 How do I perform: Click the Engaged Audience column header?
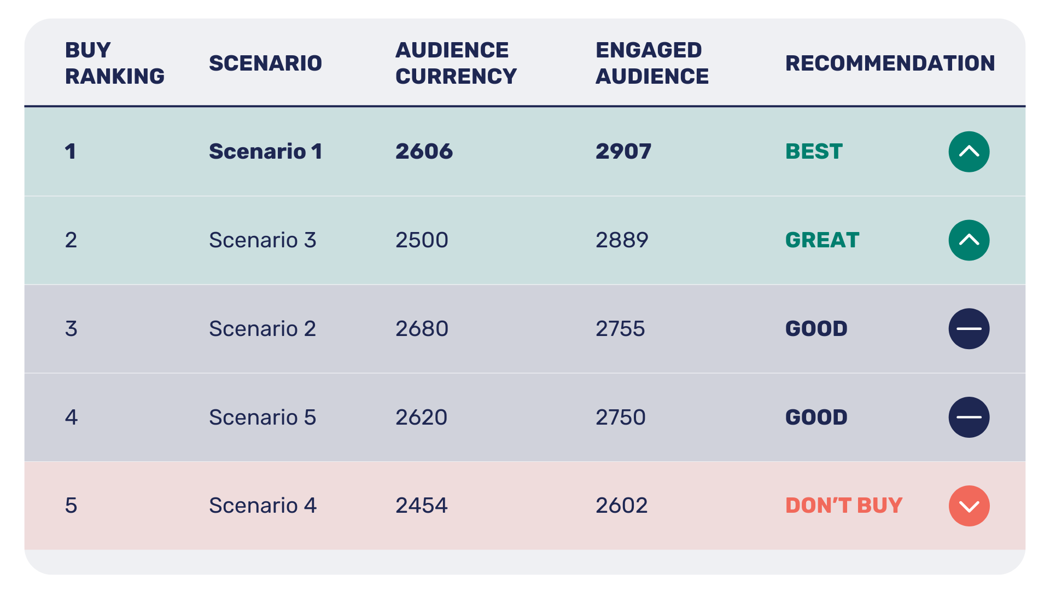pyautogui.click(x=651, y=63)
